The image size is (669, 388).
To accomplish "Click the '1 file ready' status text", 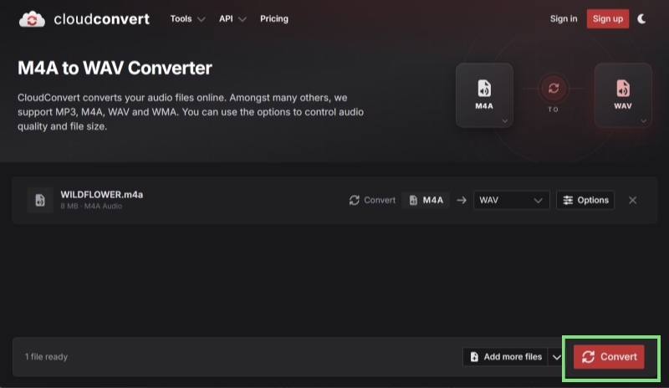I will click(x=46, y=357).
